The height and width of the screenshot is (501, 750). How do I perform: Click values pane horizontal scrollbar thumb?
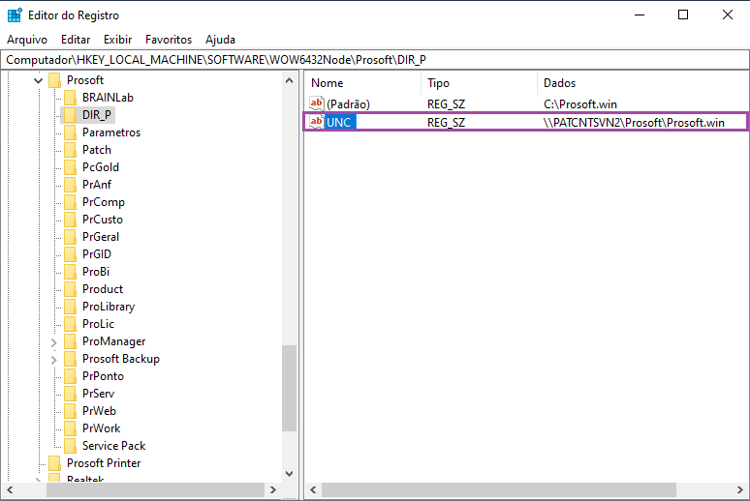pos(499,490)
